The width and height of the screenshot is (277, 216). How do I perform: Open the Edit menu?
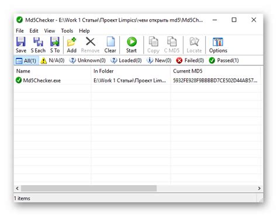coord(34,31)
